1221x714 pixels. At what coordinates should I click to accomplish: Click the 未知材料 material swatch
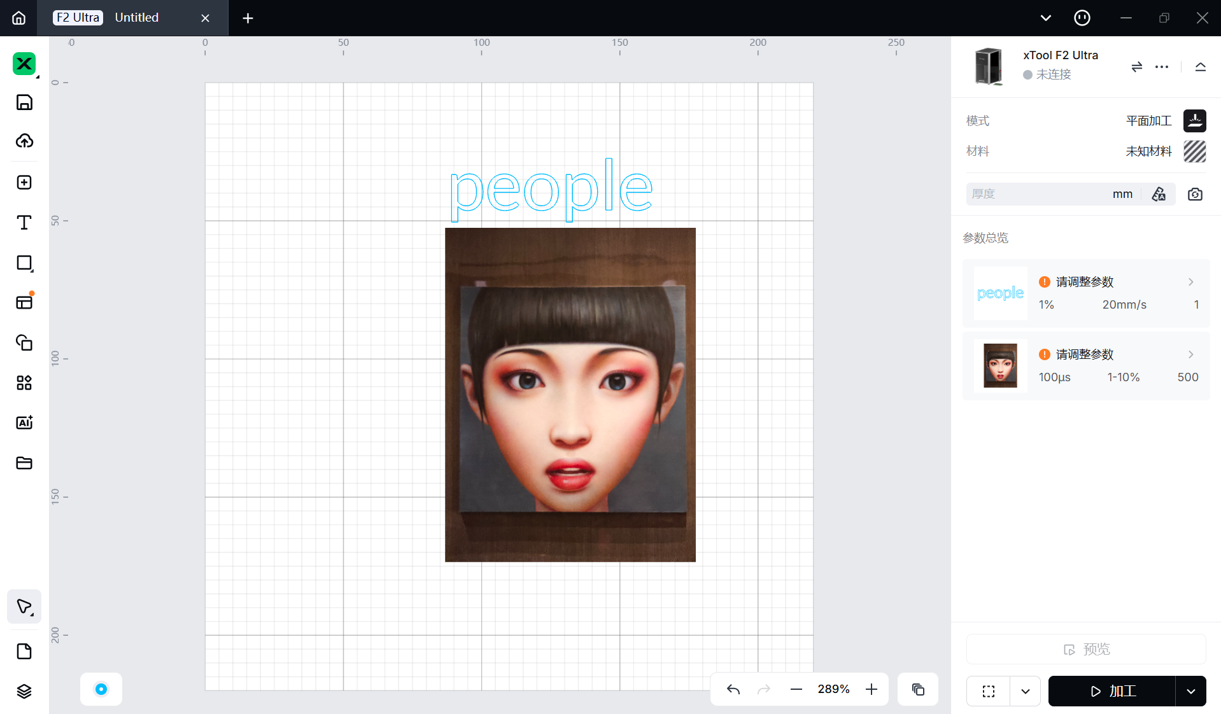click(1194, 151)
